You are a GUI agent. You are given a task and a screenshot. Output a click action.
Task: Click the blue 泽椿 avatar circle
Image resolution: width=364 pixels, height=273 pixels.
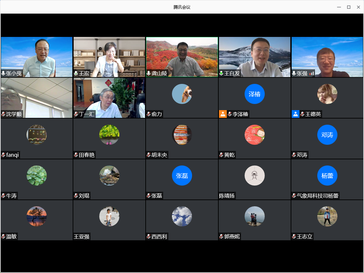[x=254, y=94]
